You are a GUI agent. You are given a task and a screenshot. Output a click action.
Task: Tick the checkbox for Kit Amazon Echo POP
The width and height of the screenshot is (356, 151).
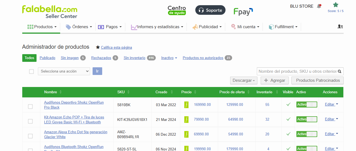[30, 121]
